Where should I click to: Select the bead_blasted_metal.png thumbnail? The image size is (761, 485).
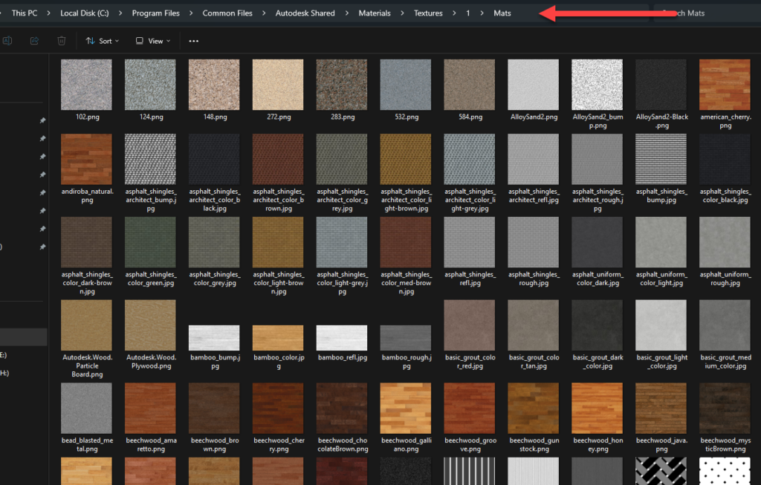[x=86, y=408]
